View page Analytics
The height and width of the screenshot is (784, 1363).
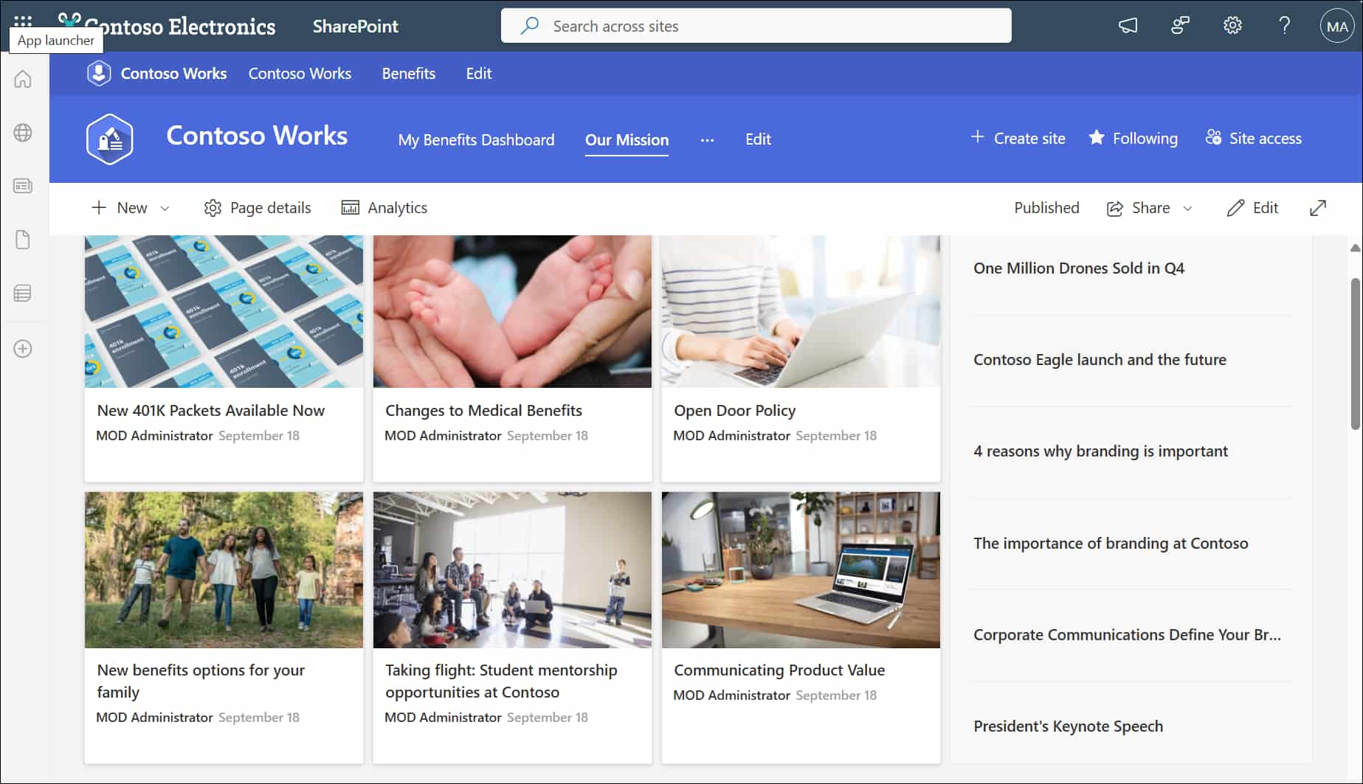pyautogui.click(x=384, y=207)
